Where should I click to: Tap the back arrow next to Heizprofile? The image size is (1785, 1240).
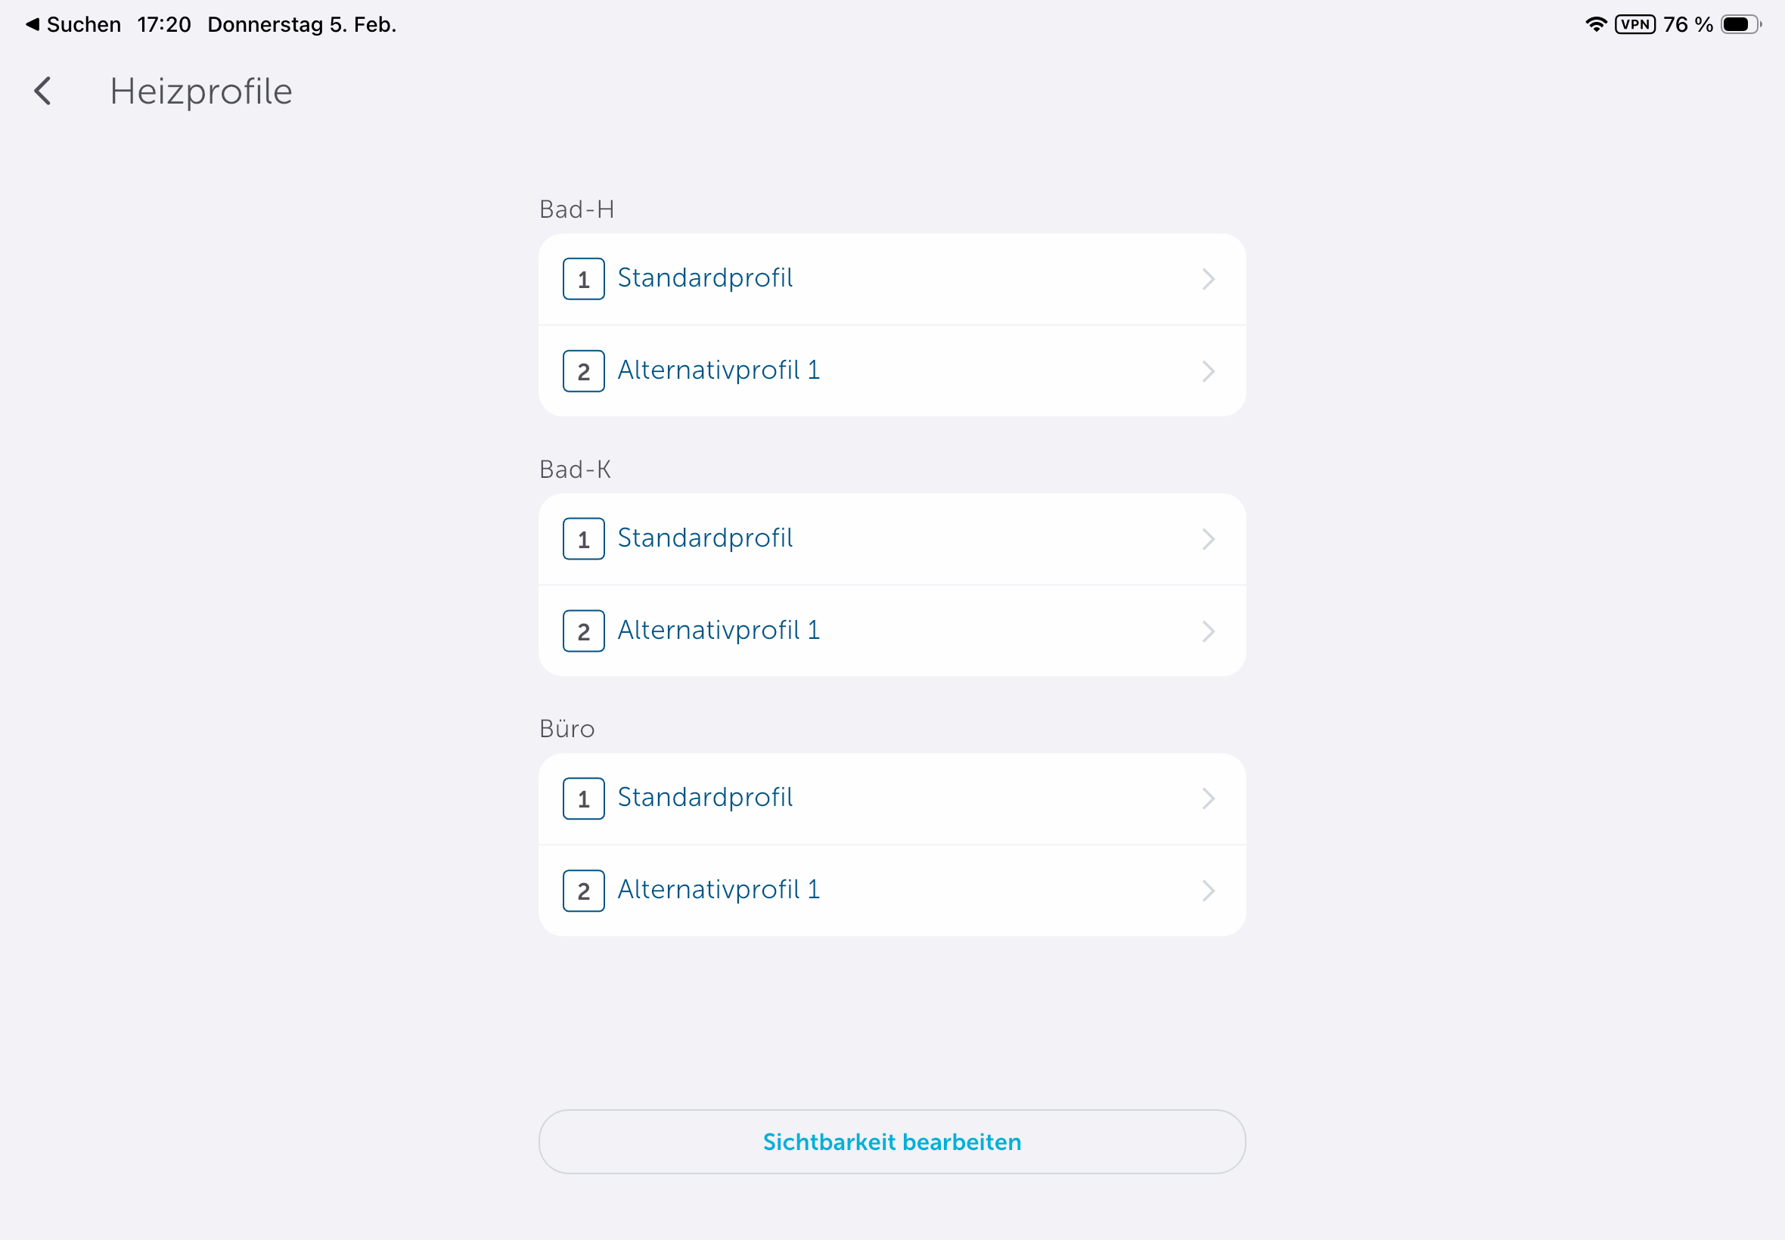44,91
